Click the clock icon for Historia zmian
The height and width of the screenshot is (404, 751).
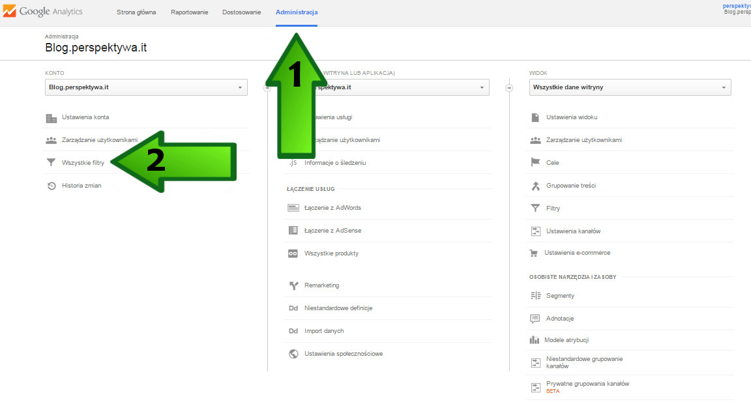click(x=52, y=186)
